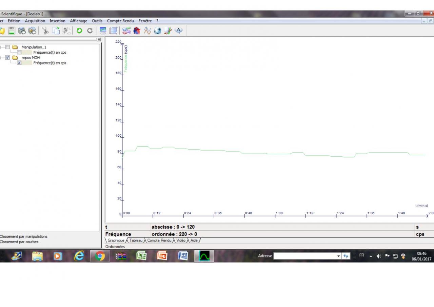Show hidden system tray icons arrow

[370, 256]
